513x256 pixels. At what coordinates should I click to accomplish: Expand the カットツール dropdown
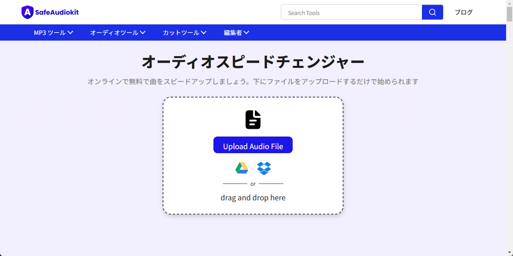(184, 33)
